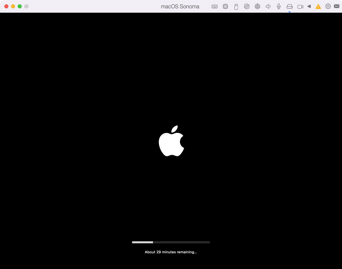Click the crossed-out globe icon
This screenshot has width=342, height=269.
247,6
